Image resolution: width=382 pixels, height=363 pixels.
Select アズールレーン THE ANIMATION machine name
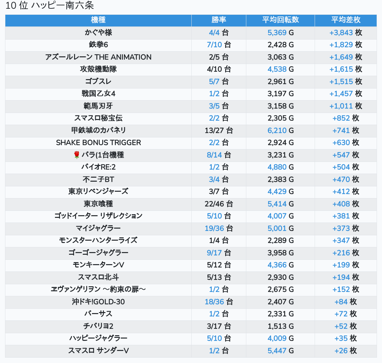[x=98, y=57]
